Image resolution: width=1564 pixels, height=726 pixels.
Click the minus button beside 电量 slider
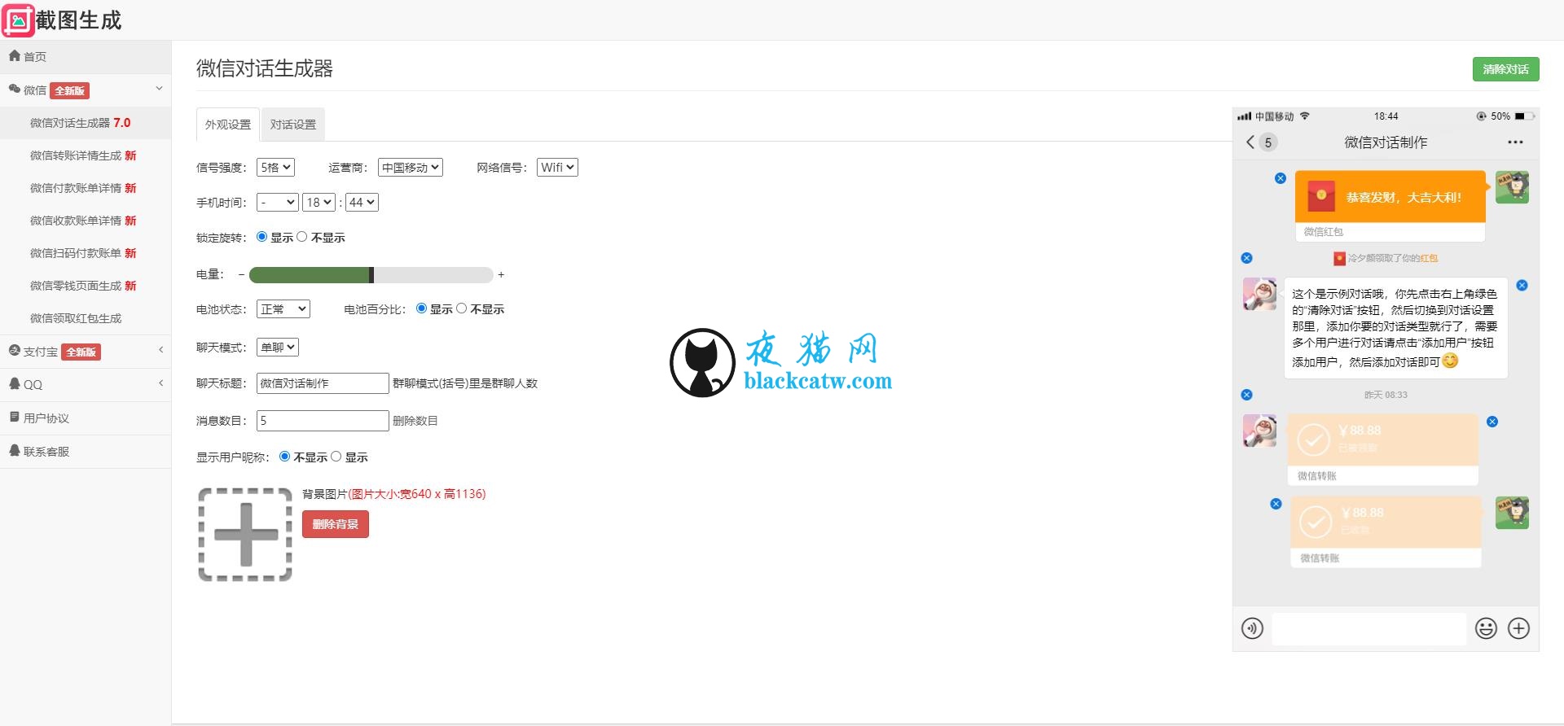[x=241, y=275]
